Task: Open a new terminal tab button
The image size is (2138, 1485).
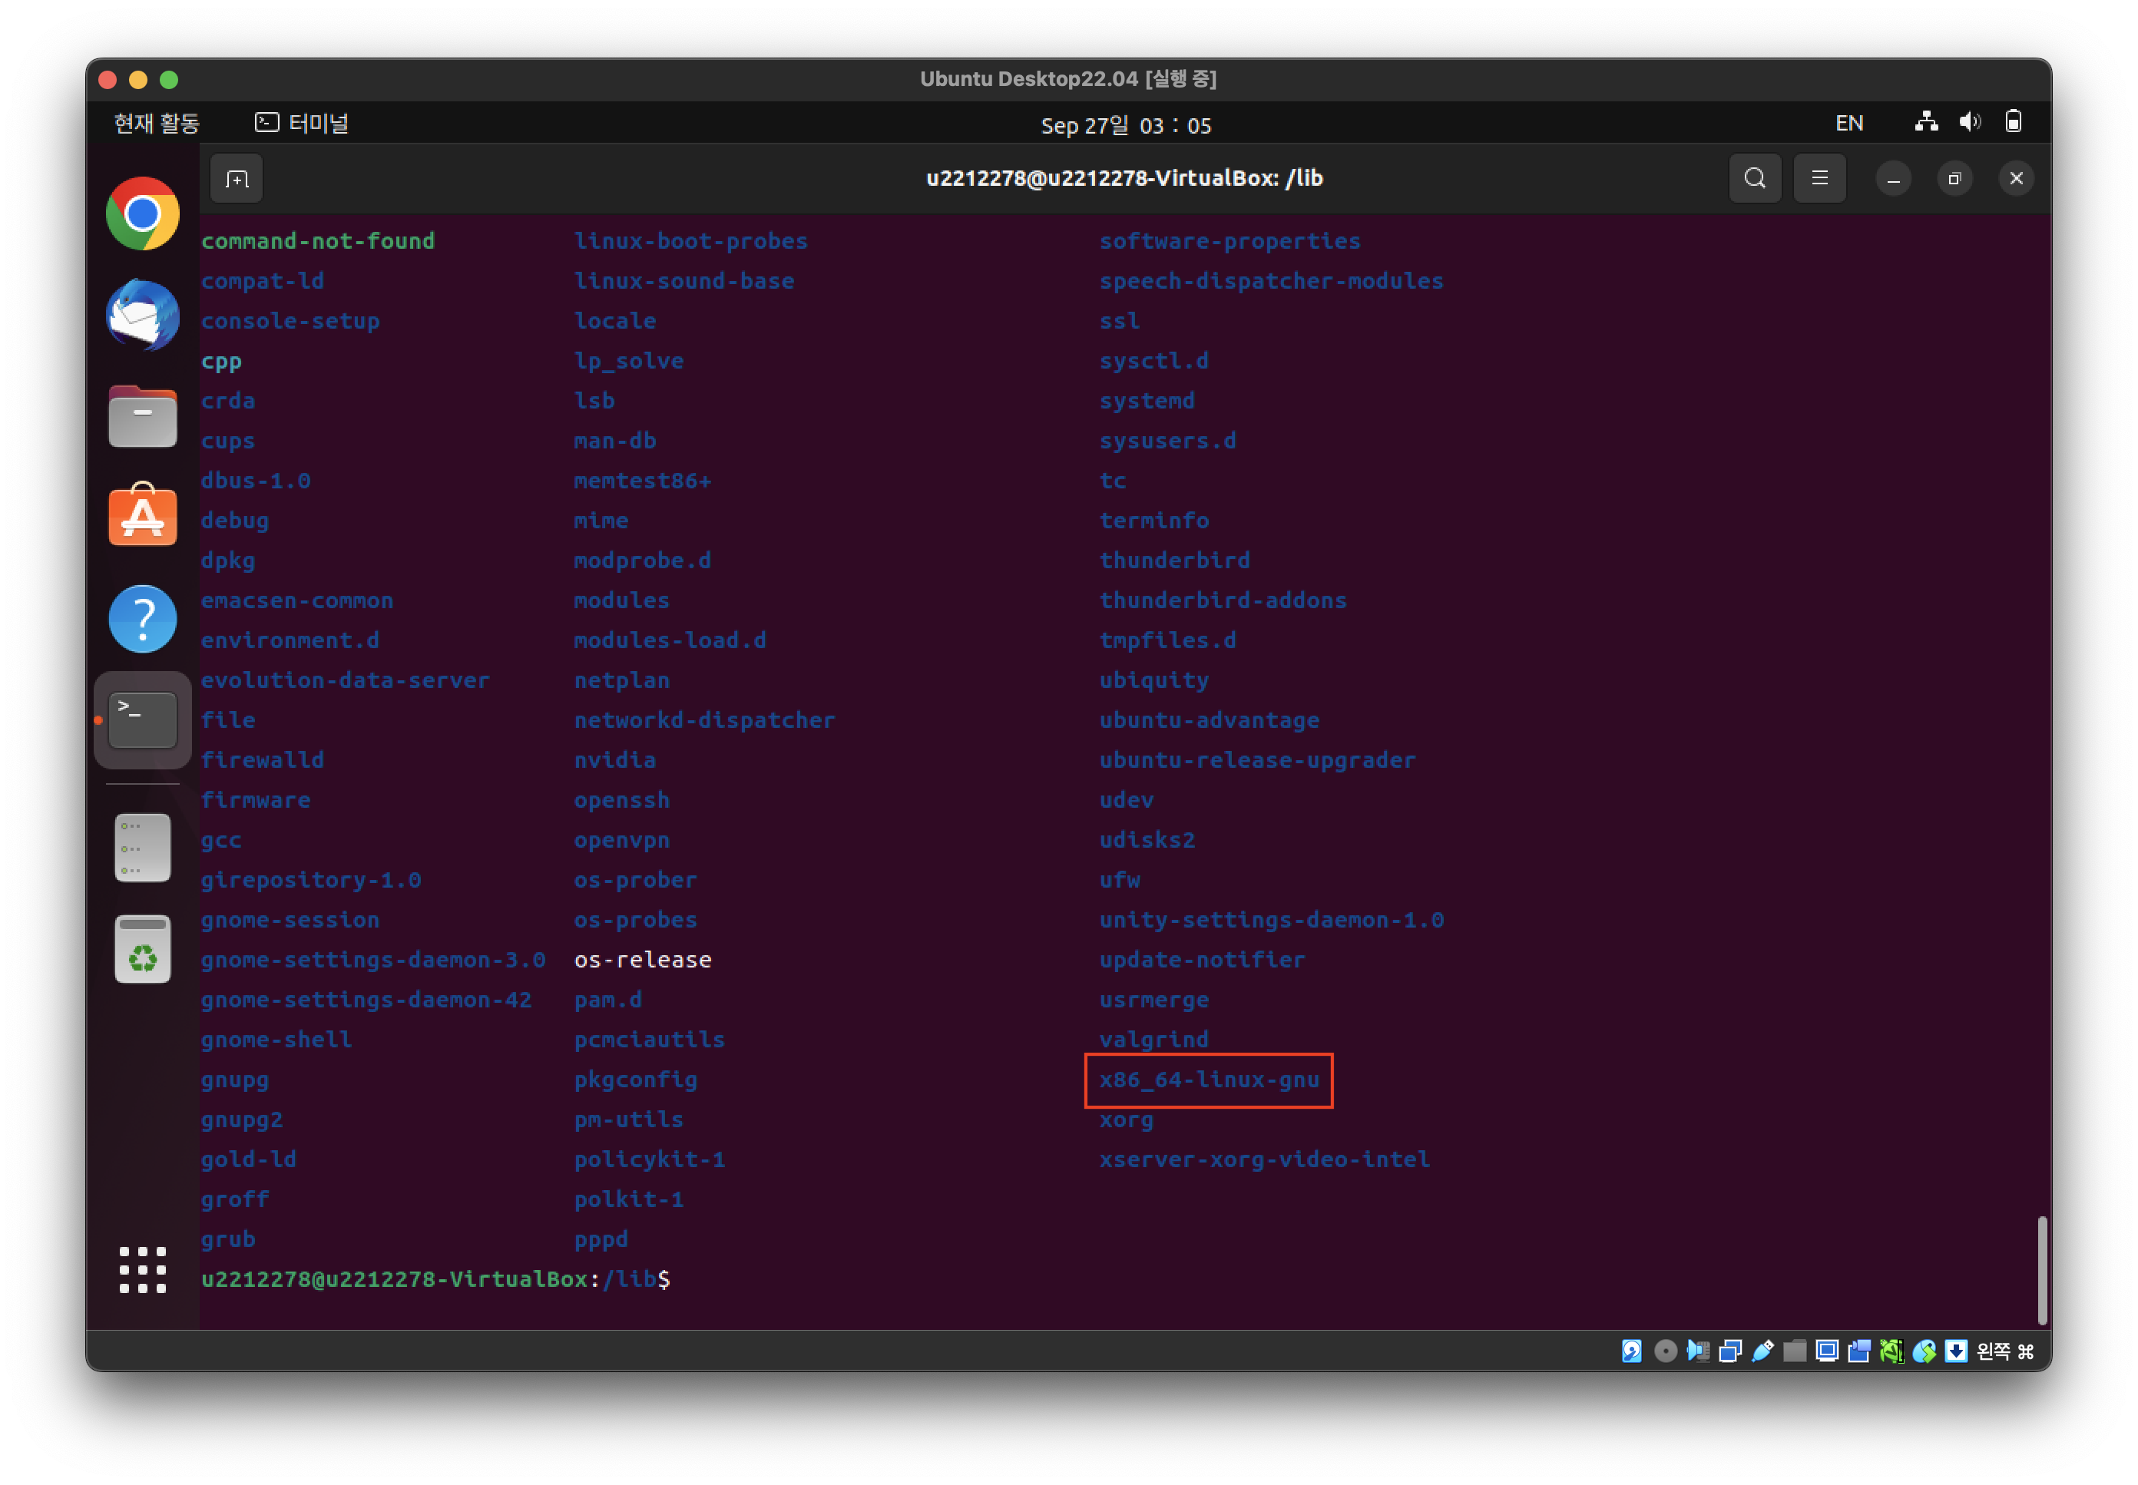Action: click(x=237, y=179)
